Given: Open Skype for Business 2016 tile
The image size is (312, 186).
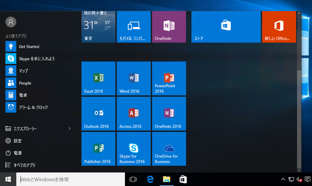Looking at the screenshot, I should [x=133, y=149].
